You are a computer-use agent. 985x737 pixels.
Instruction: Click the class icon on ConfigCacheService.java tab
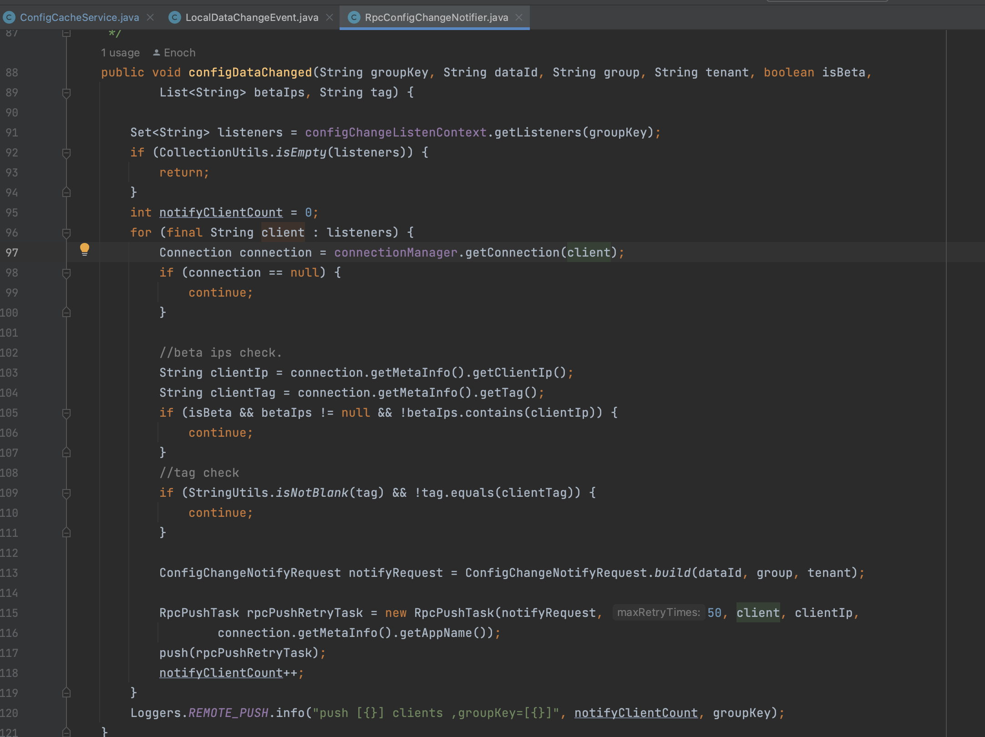(9, 17)
